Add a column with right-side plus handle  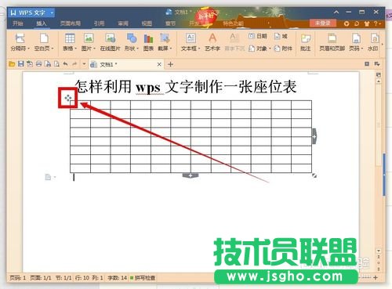tap(314, 136)
